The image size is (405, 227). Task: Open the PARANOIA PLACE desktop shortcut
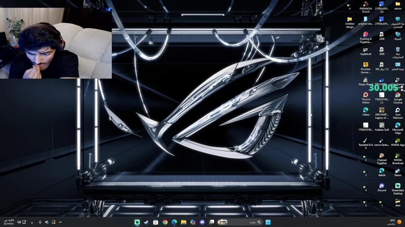coord(366,7)
